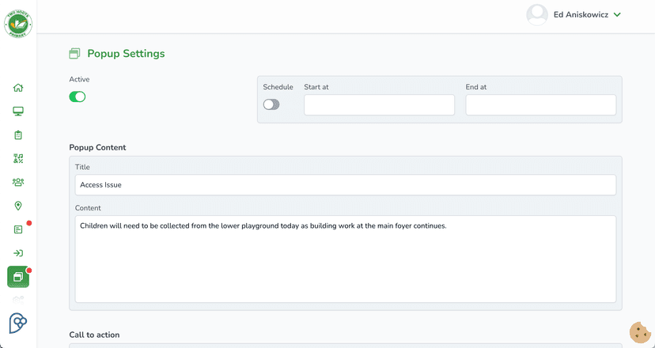The width and height of the screenshot is (655, 348).
Task: Click the Popup Content section heading
Action: 97,147
